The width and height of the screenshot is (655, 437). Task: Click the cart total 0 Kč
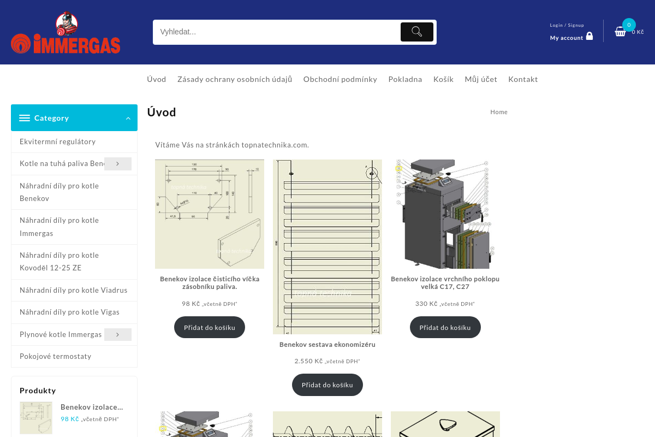[638, 32]
